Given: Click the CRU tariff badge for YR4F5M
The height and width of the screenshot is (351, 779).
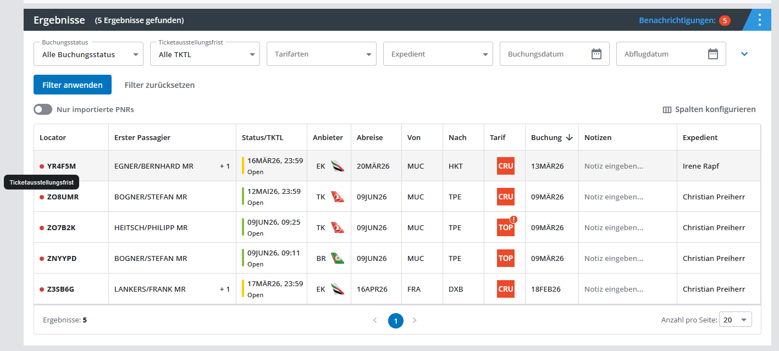Looking at the screenshot, I should point(505,166).
